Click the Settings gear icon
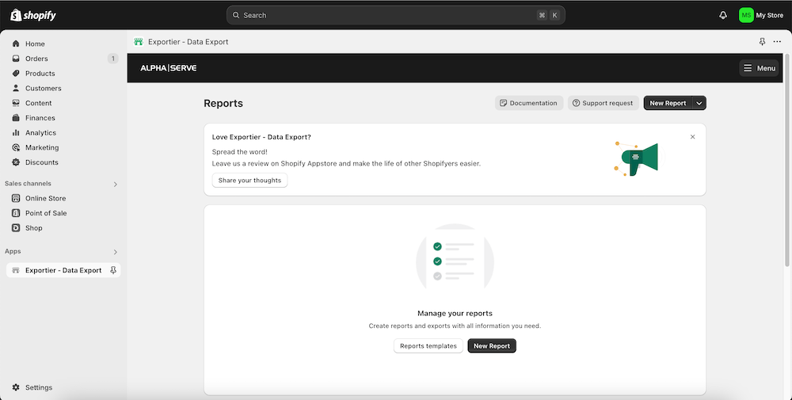792x400 pixels. pyautogui.click(x=16, y=387)
